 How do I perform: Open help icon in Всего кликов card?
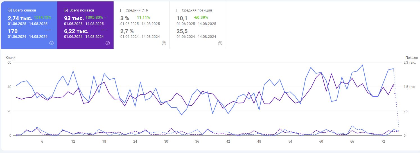click(51, 43)
